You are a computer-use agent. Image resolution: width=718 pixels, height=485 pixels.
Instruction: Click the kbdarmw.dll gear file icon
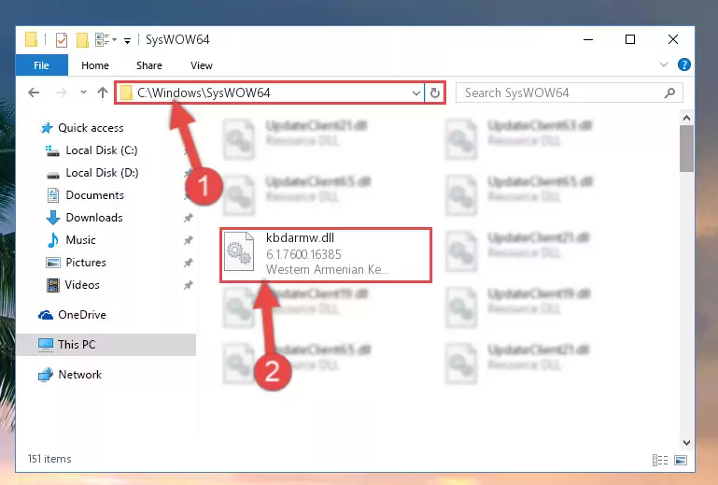tap(239, 251)
